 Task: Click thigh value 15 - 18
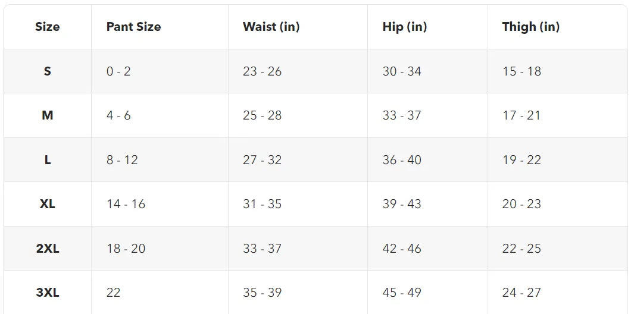521,71
